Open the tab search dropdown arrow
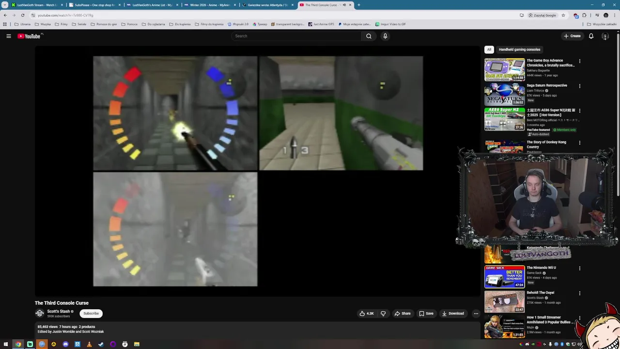The image size is (620, 349). (x=5, y=5)
